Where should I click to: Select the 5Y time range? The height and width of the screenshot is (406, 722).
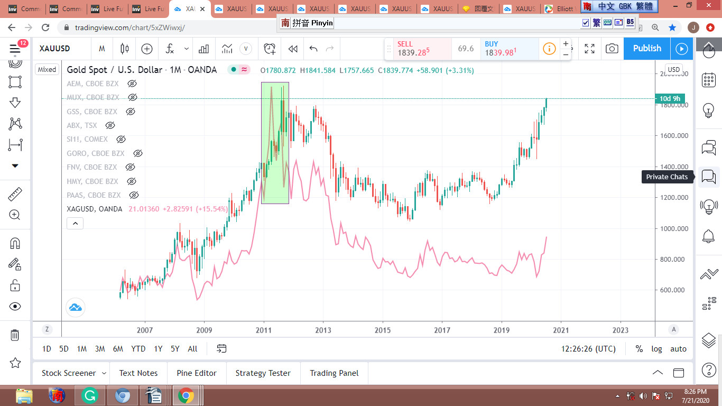[175, 349]
